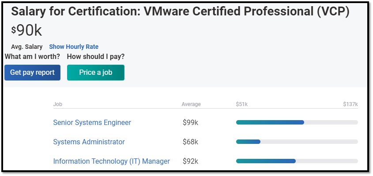Click the $92k average value

[x=190, y=161]
